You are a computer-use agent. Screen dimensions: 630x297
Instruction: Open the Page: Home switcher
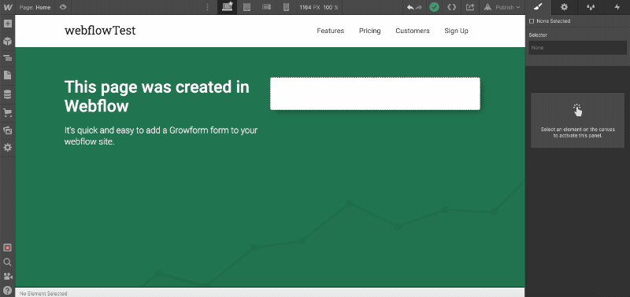pos(35,7)
